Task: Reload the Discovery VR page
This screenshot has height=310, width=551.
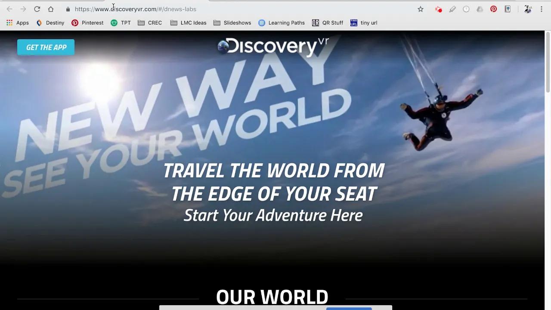Action: click(x=37, y=9)
